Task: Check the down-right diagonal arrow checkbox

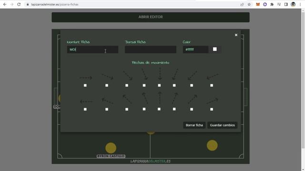Action: (x=127, y=85)
